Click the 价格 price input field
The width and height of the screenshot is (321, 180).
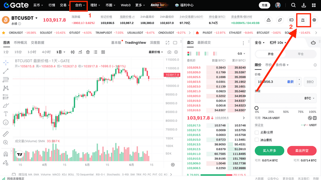click(270, 82)
